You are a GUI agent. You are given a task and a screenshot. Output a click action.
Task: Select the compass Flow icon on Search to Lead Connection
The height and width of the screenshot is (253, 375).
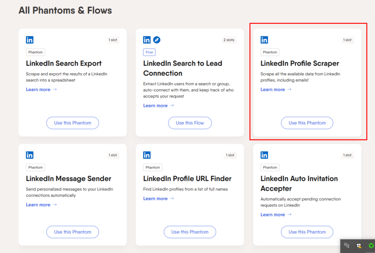tap(157, 40)
